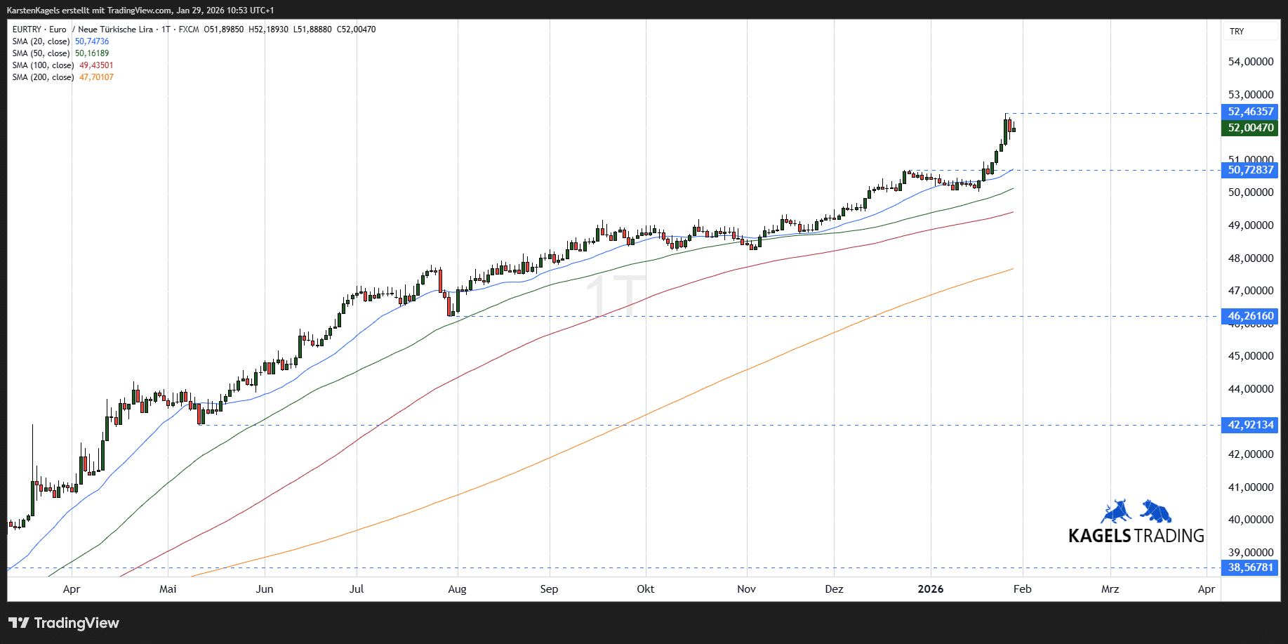This screenshot has width=1288, height=644.
Task: Click the 42,92134 dashed line price label
Action: coord(1250,425)
